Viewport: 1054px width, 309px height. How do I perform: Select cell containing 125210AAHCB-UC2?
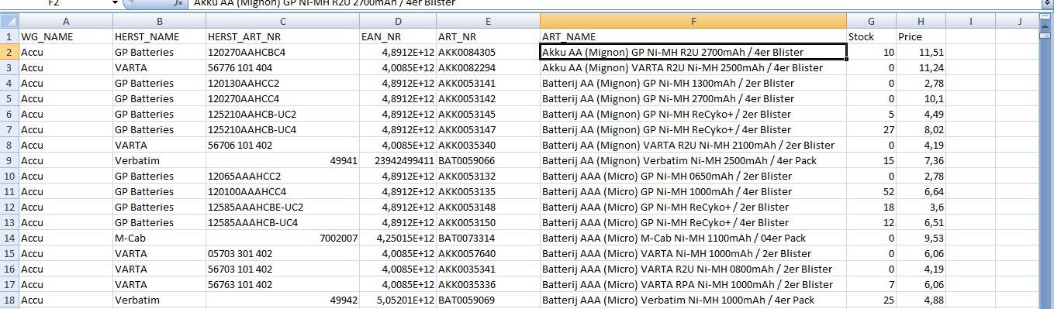click(282, 114)
